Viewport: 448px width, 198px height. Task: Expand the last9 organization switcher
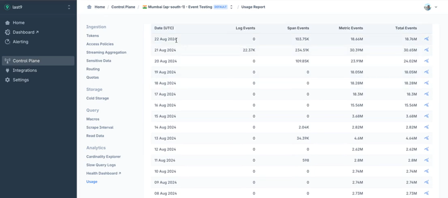pyautogui.click(x=69, y=7)
